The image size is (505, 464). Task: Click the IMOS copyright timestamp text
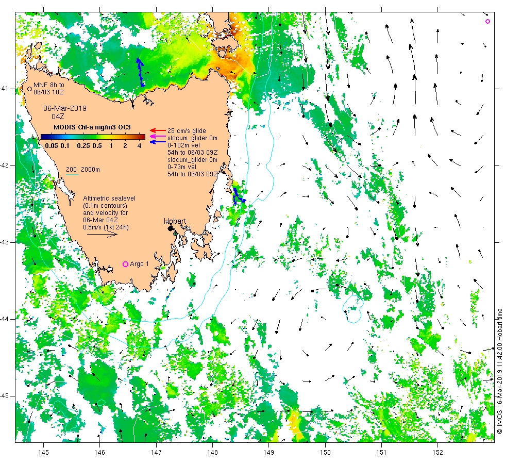[x=499, y=371]
